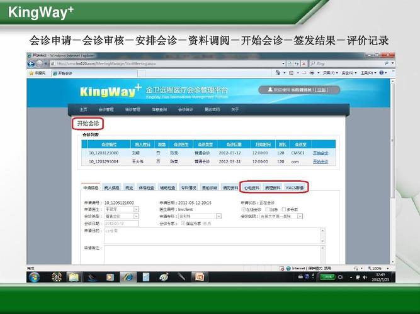Switch to the 心电资料 tab
420x314 pixels.
point(252,188)
